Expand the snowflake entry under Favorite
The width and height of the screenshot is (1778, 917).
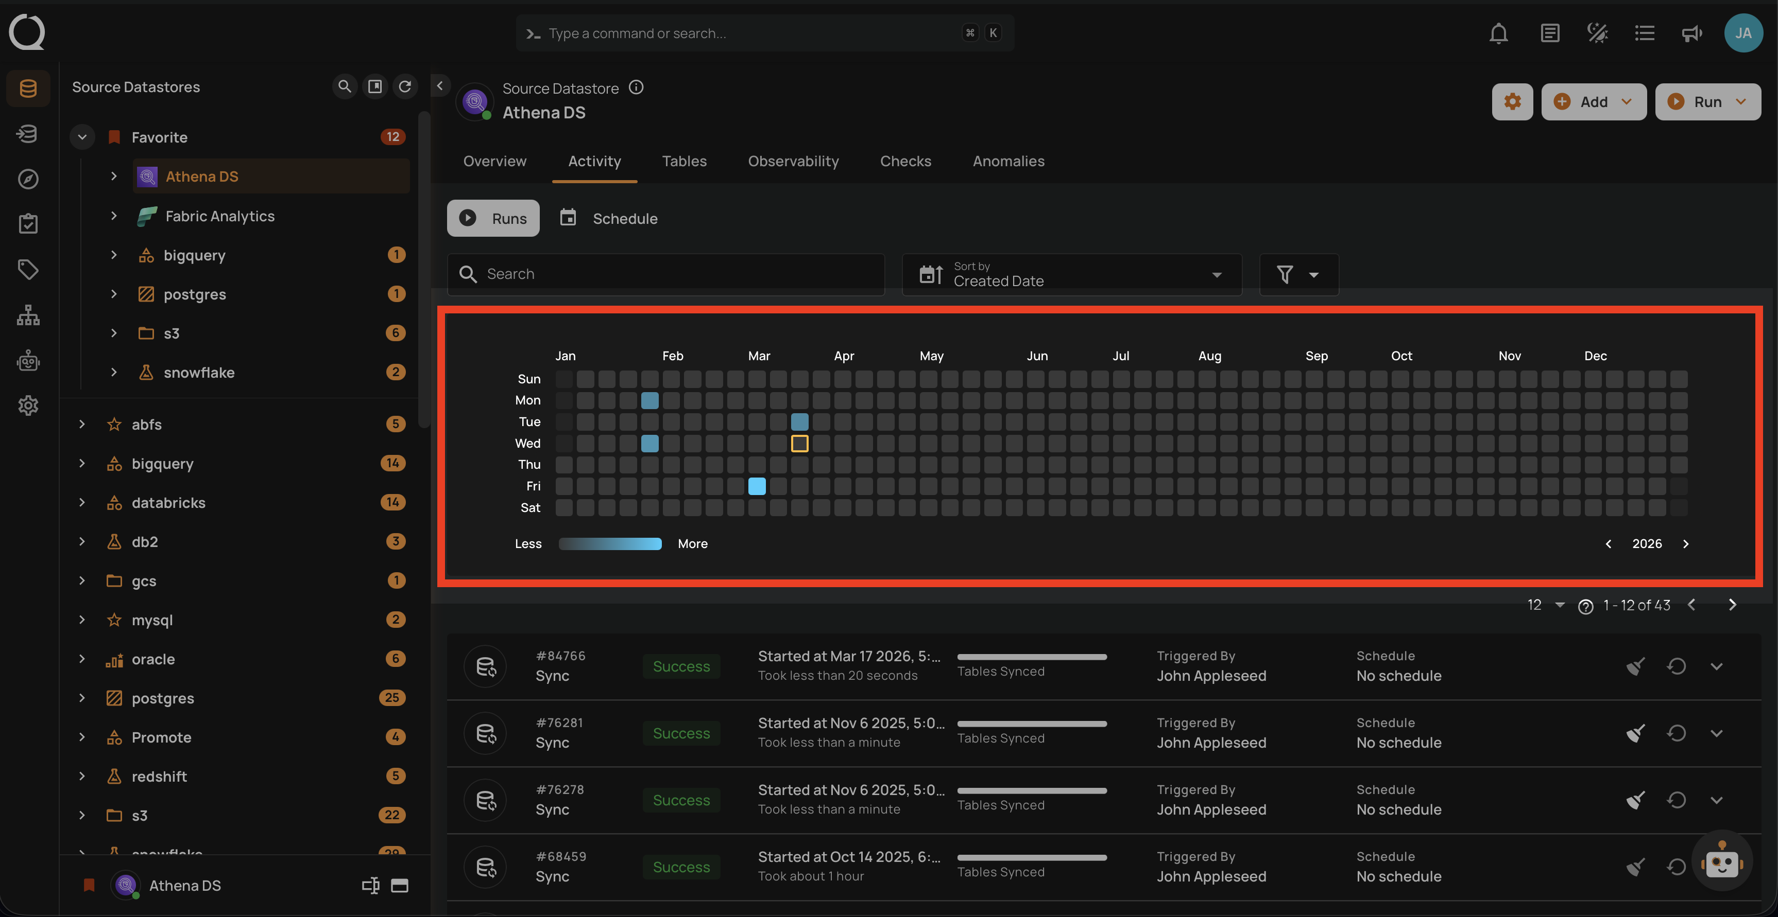(x=114, y=373)
